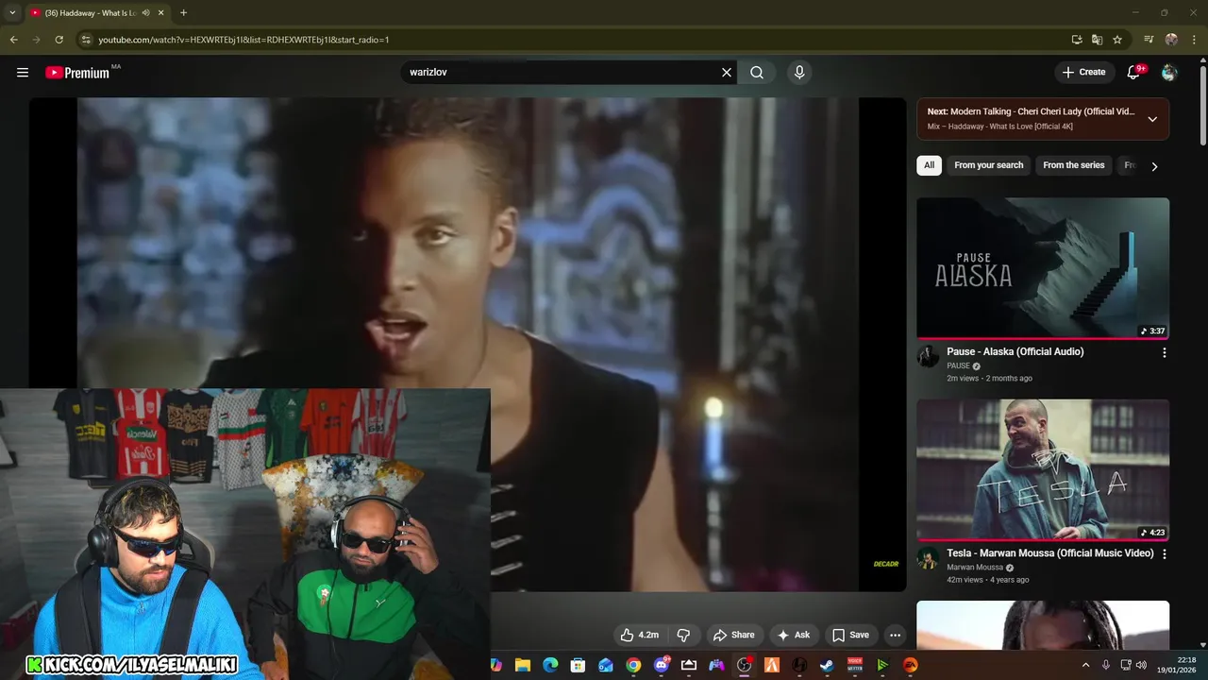Open OBS Studio taskbar icon
1208x680 pixels.
point(744,665)
